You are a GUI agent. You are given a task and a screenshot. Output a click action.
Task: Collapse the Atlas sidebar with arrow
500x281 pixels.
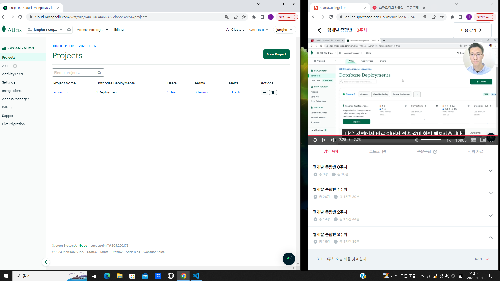pos(46,262)
